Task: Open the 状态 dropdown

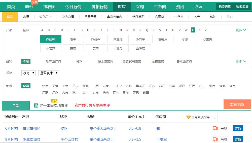Action: (28, 73)
